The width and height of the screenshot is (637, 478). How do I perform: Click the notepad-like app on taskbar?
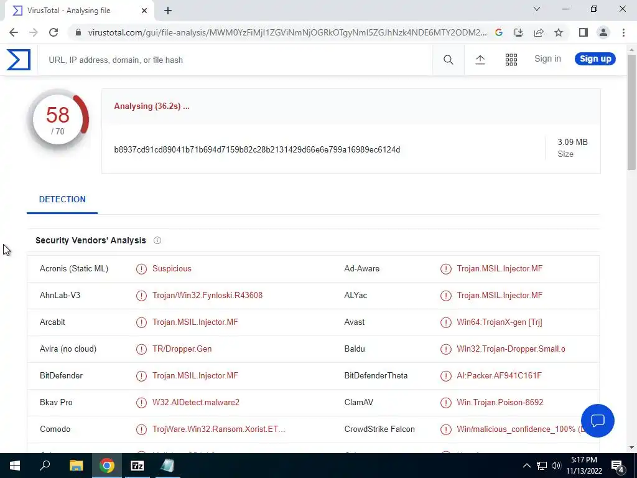pos(167,466)
